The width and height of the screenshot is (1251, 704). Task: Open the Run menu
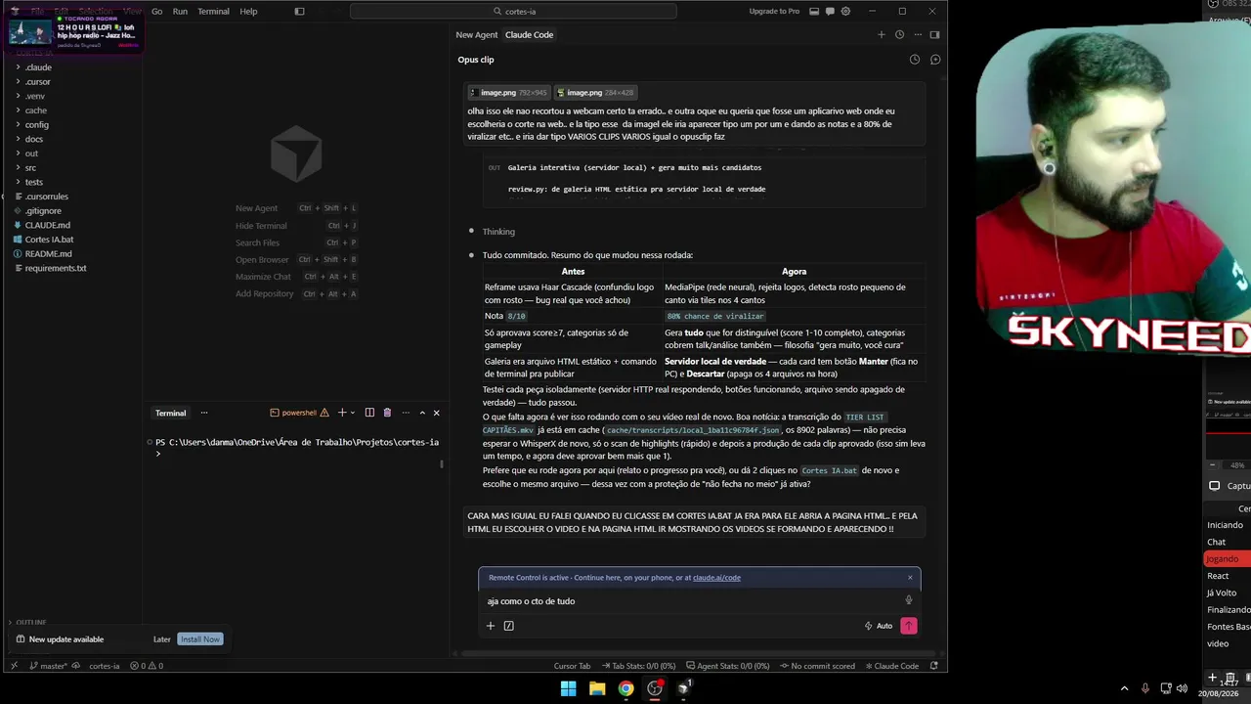[x=180, y=12]
